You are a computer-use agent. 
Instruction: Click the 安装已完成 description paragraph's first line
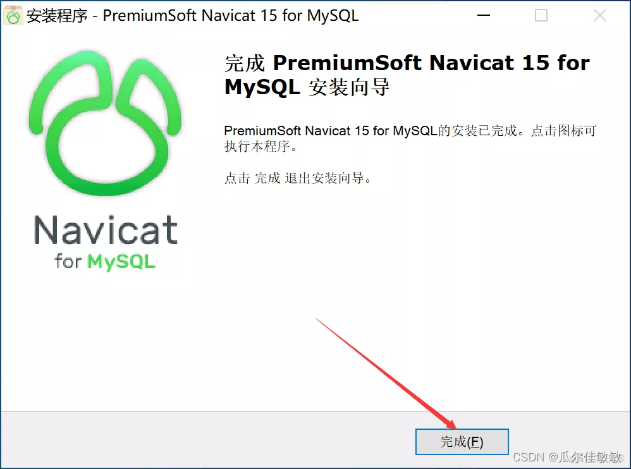point(410,131)
